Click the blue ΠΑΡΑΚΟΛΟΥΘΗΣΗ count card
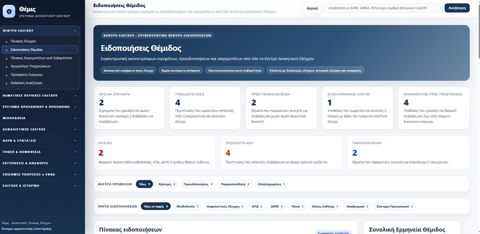This screenshot has width=480, height=234. (409, 152)
